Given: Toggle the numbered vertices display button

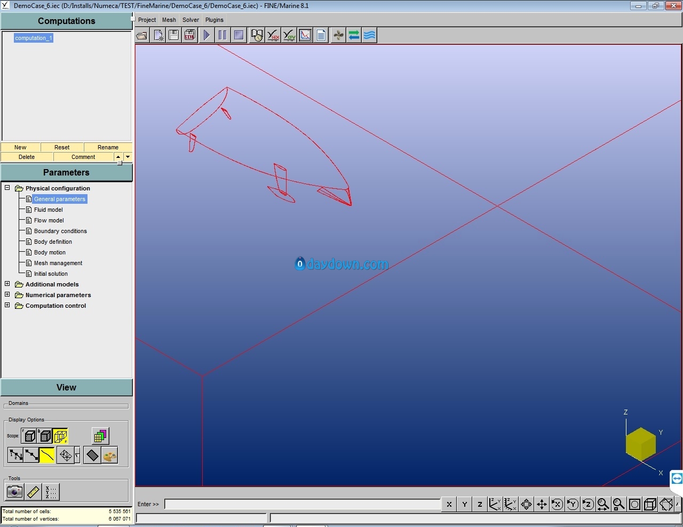Looking at the screenshot, I should coord(15,456).
